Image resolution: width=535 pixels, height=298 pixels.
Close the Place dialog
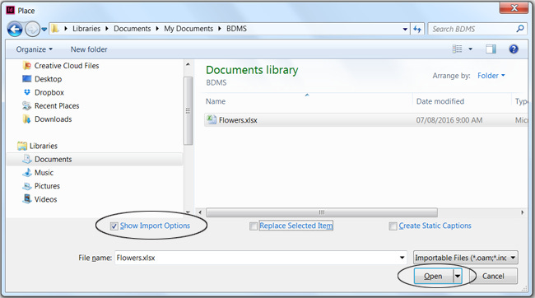click(514, 7)
